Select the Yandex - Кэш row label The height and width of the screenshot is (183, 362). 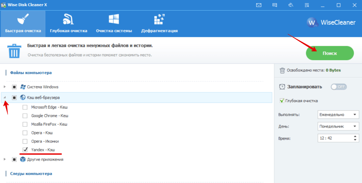coord(43,150)
